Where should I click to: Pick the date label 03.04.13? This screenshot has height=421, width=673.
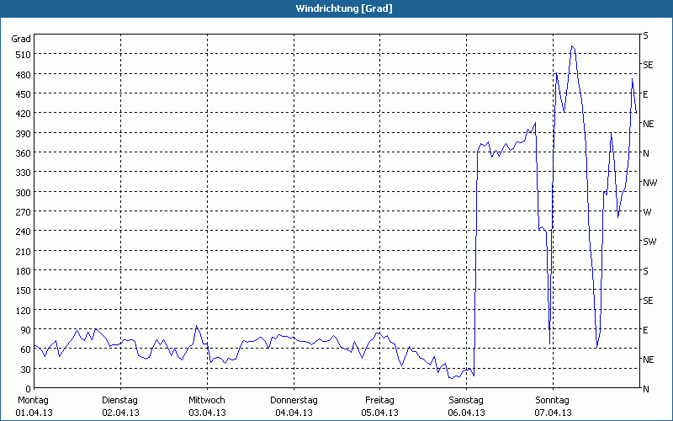(207, 413)
